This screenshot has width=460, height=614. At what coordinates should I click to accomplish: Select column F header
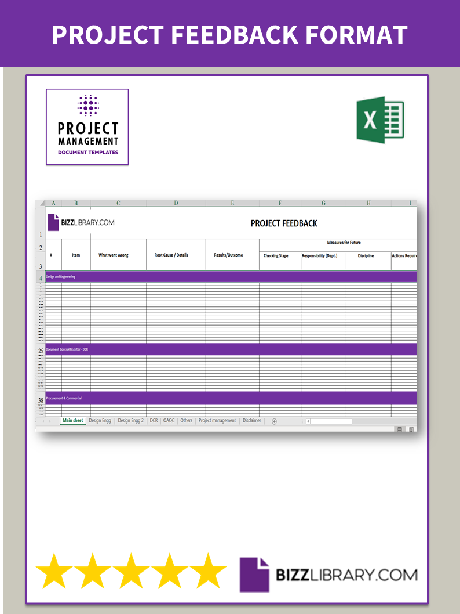[280, 203]
